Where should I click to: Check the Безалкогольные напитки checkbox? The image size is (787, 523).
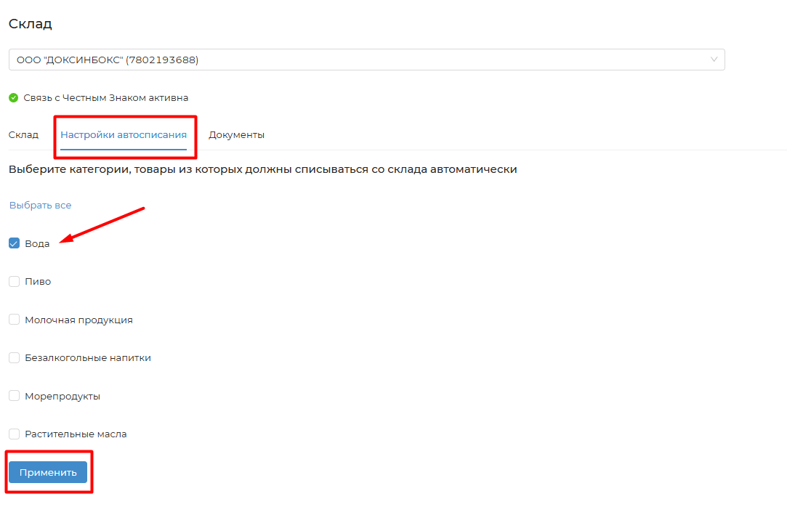(x=14, y=357)
